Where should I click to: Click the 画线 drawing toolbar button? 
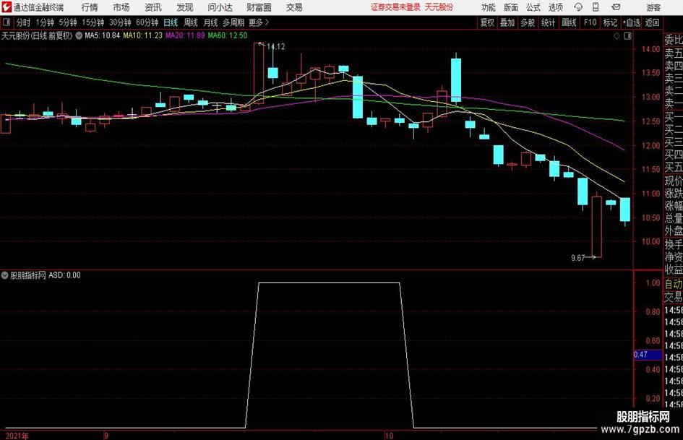point(569,22)
